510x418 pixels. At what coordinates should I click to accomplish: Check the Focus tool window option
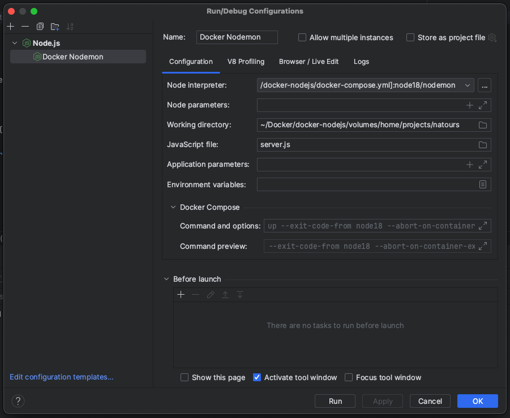(x=349, y=377)
